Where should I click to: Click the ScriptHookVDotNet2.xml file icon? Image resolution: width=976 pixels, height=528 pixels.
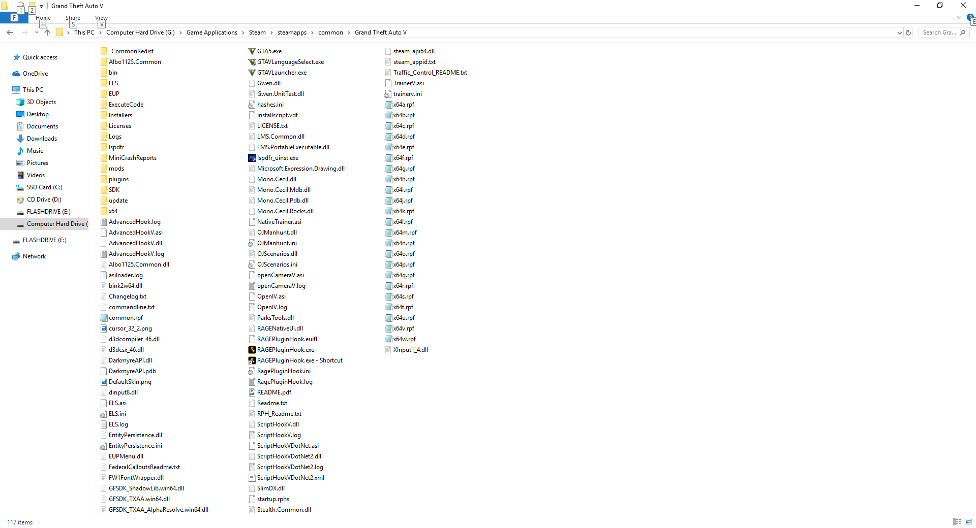(252, 478)
